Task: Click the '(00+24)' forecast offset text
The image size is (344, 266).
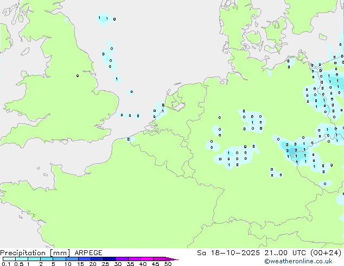Action: click(328, 252)
